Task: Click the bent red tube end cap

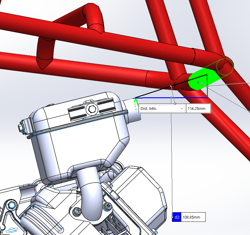Action: pos(44,62)
